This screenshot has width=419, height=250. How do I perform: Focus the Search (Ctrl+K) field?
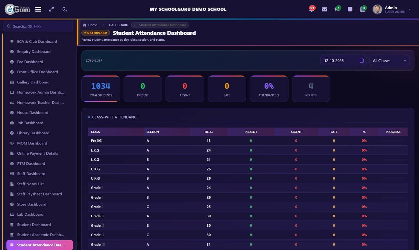38,26
